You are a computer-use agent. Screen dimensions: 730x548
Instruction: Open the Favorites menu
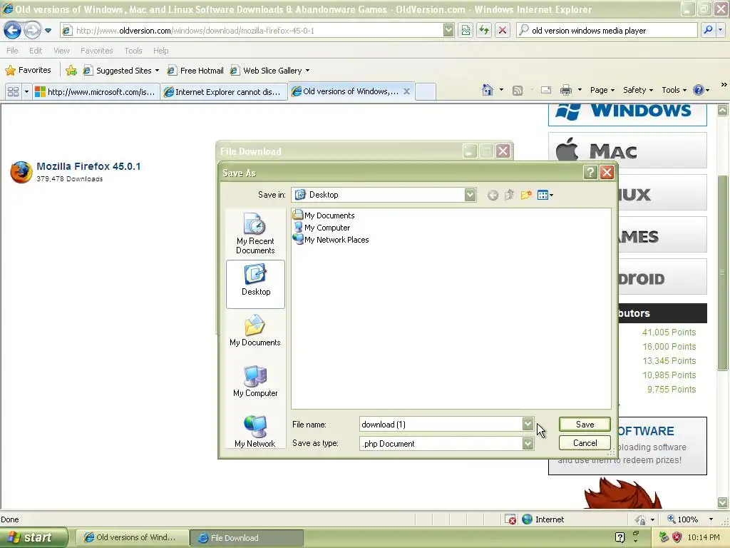(96, 51)
